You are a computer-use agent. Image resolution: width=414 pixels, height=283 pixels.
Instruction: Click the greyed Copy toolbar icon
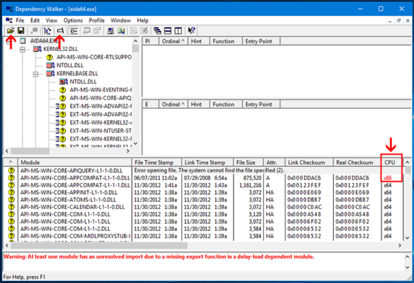[x=34, y=31]
